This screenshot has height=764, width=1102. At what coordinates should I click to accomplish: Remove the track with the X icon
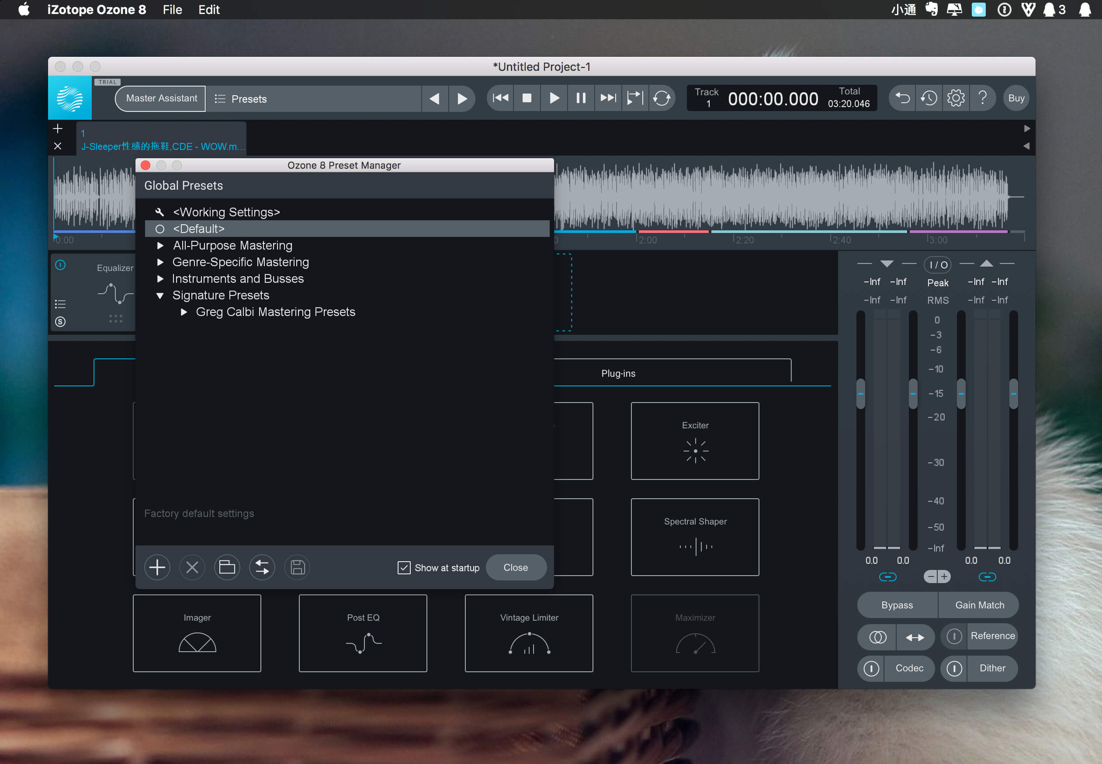pos(58,146)
